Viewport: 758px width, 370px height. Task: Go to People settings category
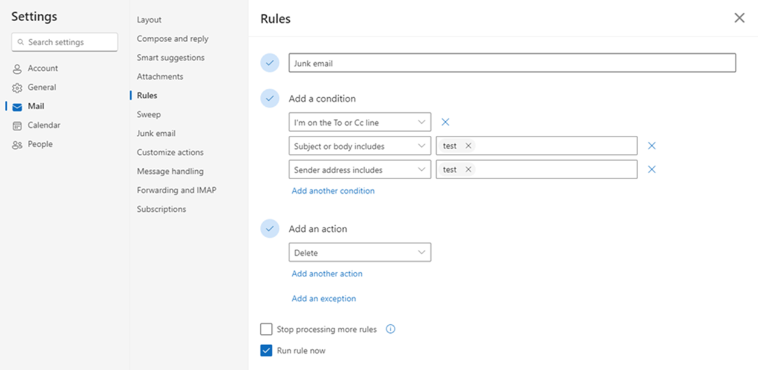tap(40, 144)
